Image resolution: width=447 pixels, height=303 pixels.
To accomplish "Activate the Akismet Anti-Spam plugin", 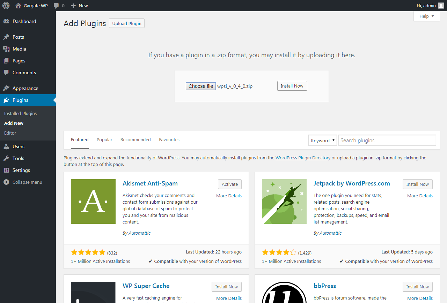I will tap(230, 184).
